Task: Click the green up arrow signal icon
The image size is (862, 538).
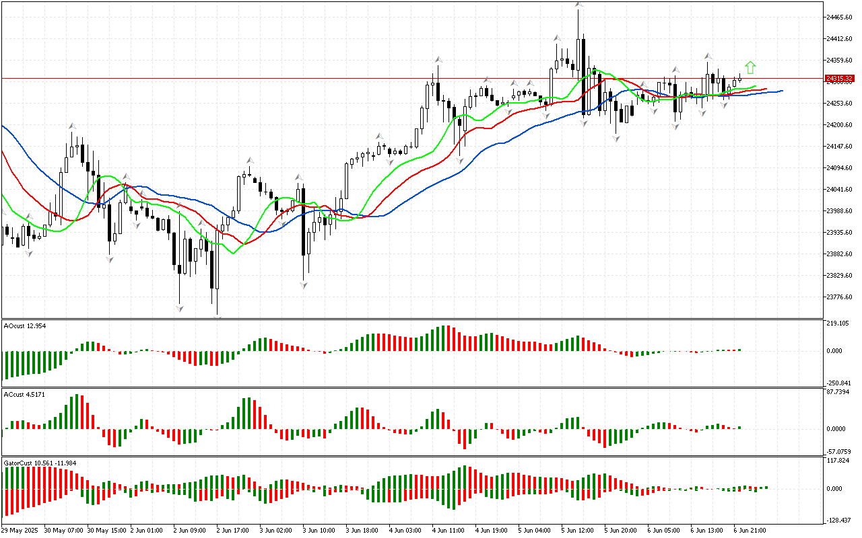Action: click(750, 67)
